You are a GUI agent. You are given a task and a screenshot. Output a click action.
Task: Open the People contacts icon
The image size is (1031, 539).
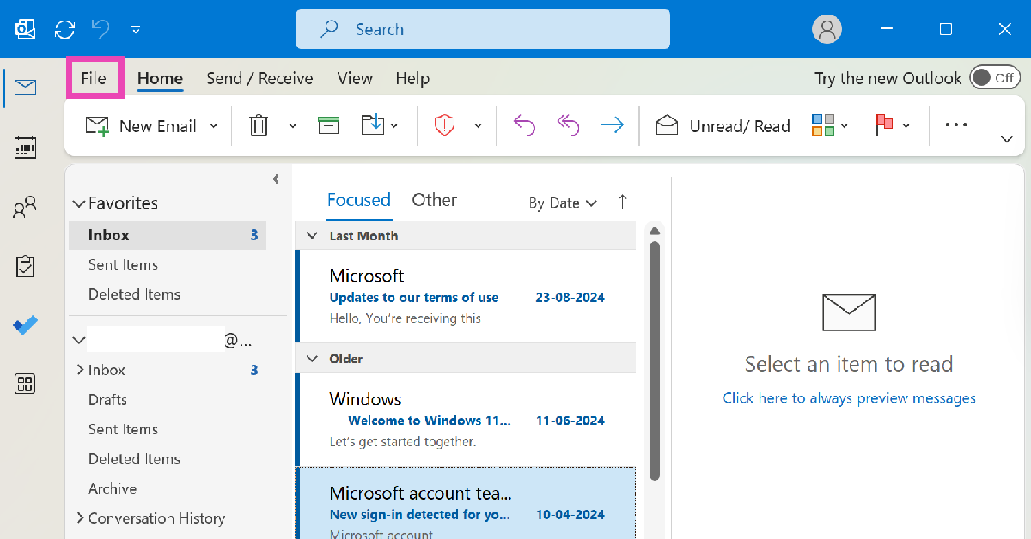tap(26, 207)
